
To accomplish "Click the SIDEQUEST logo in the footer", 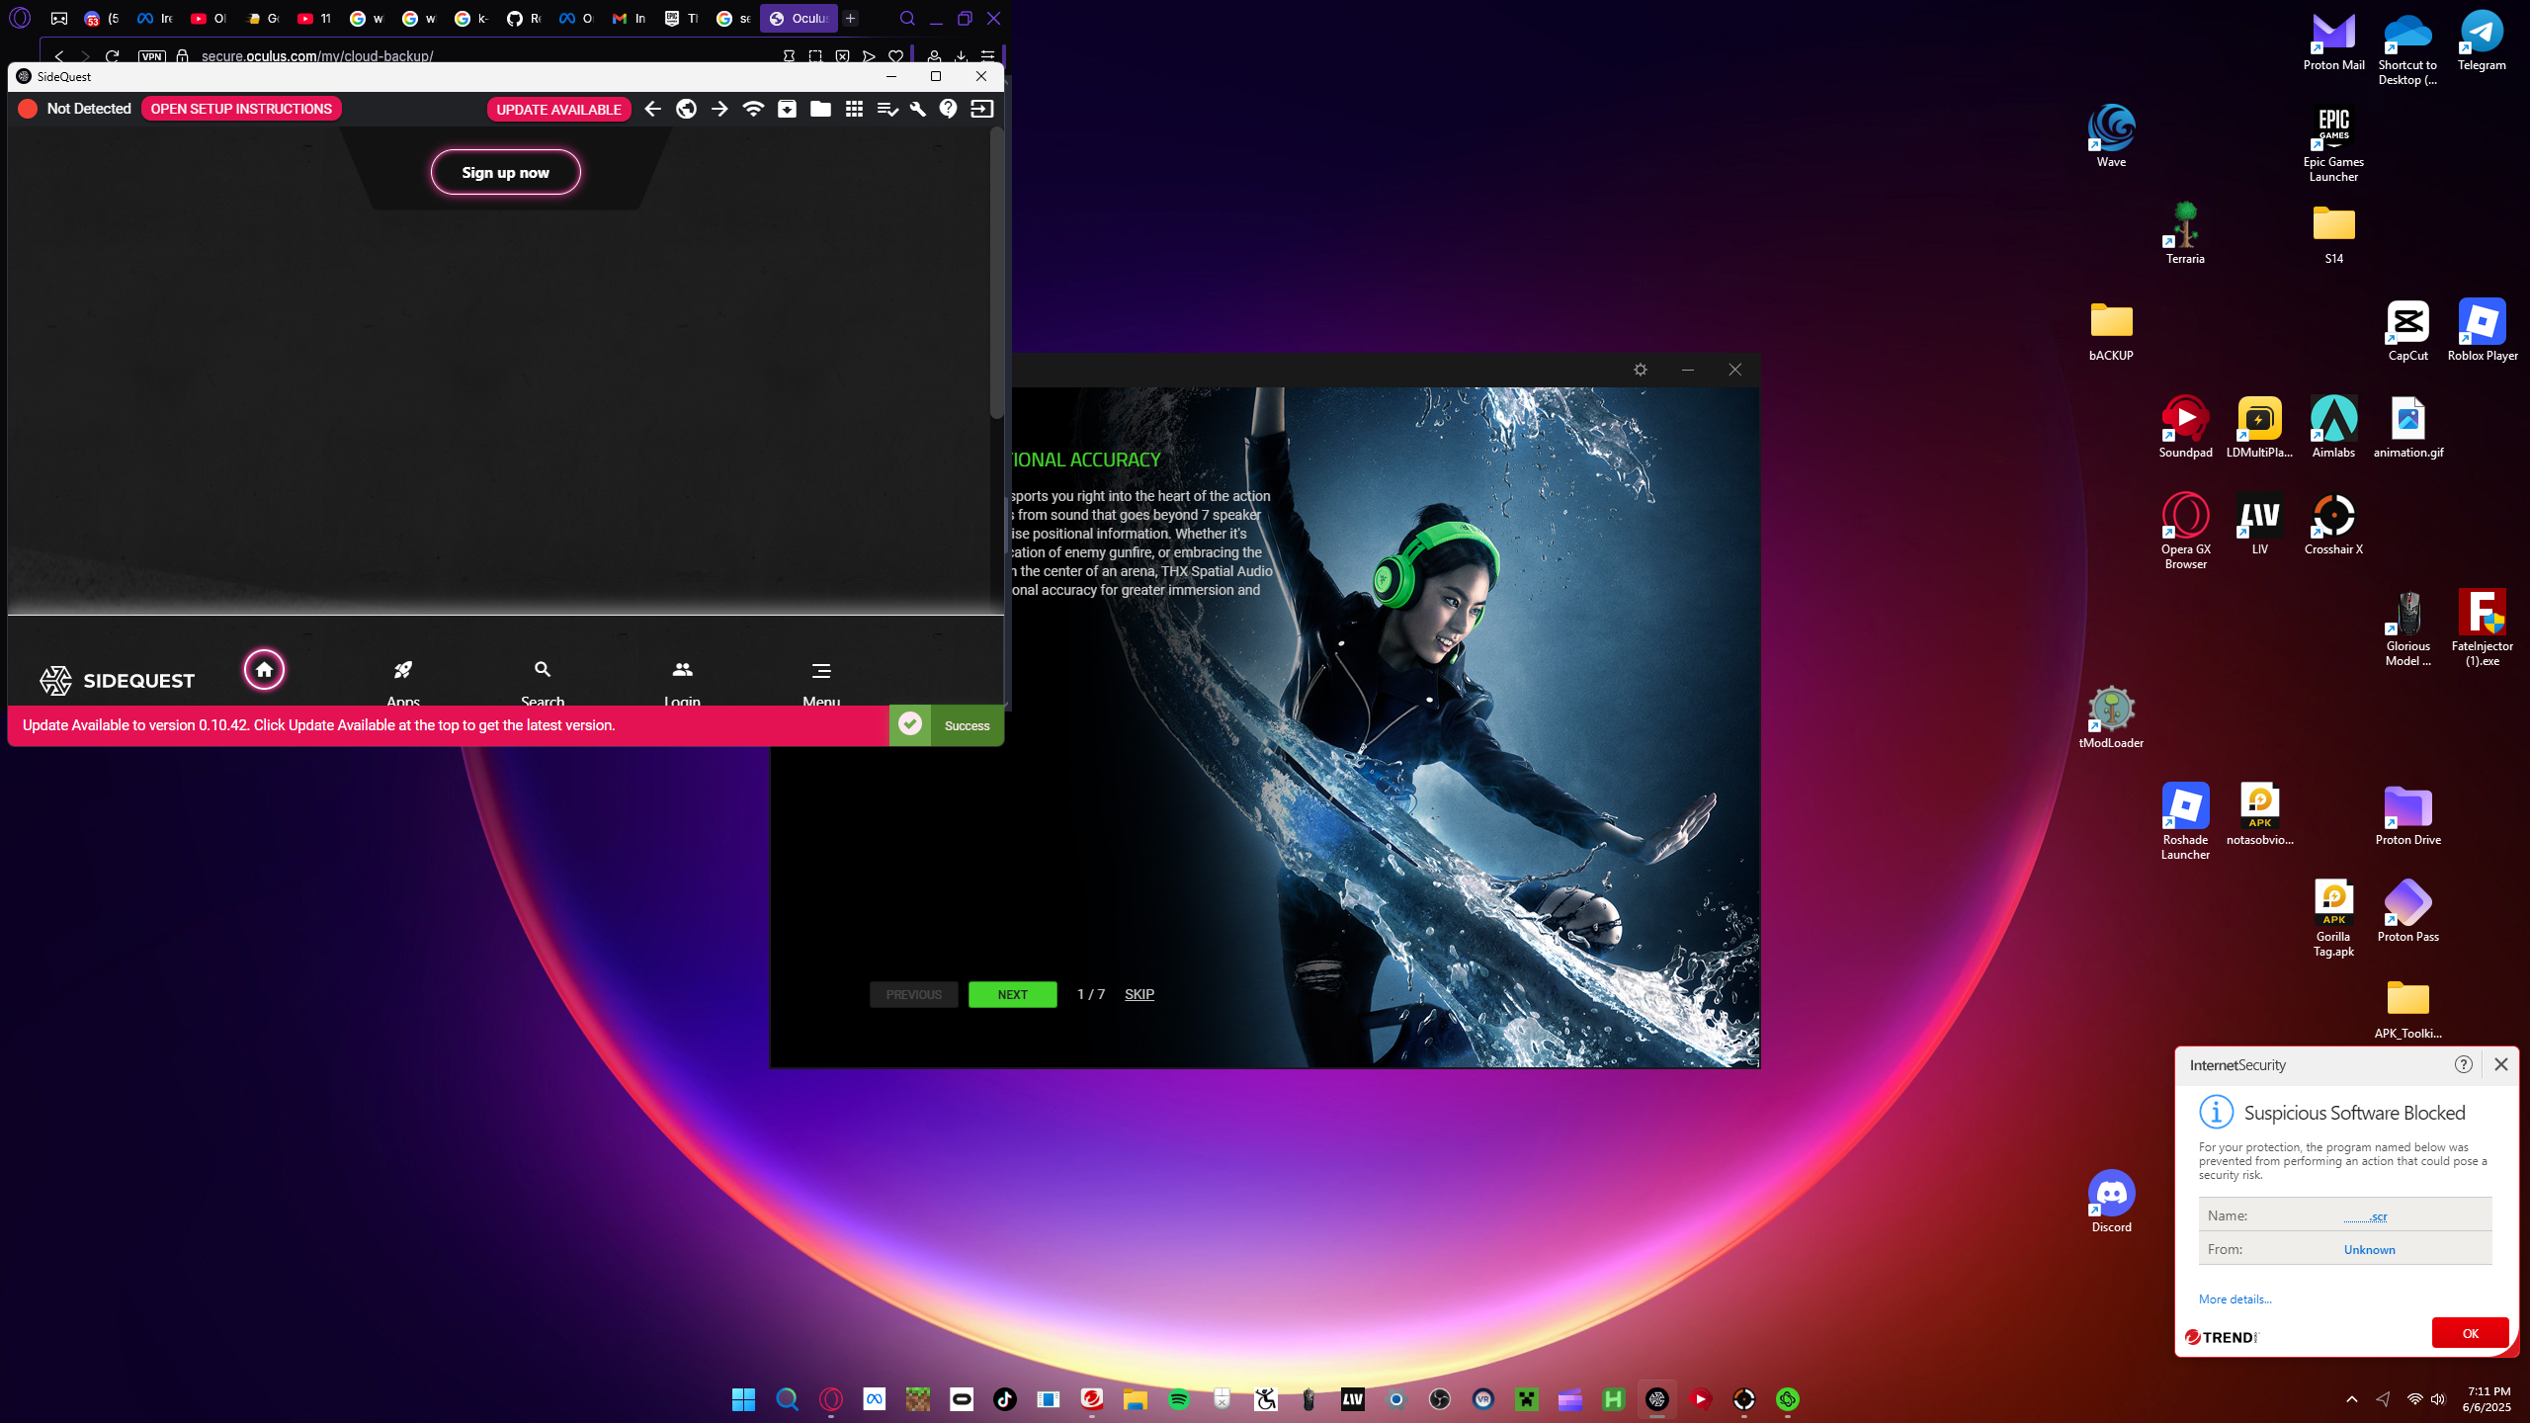I will point(118,680).
